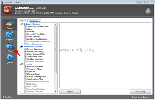The width and height of the screenshot is (155, 100).
Task: Maximize the CCleaner window
Action: coord(145,3)
